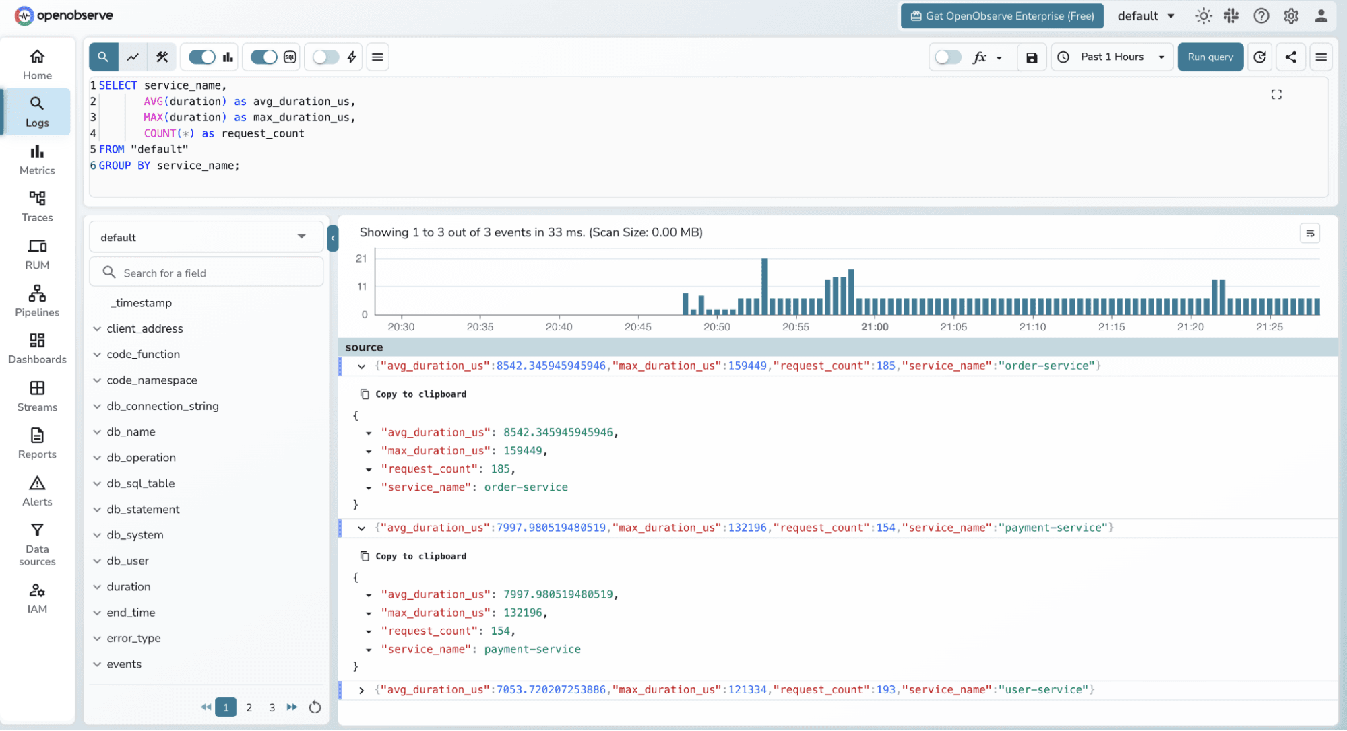Expand the user-service result row
Viewport: 1347px width, 731px height.
click(x=362, y=690)
